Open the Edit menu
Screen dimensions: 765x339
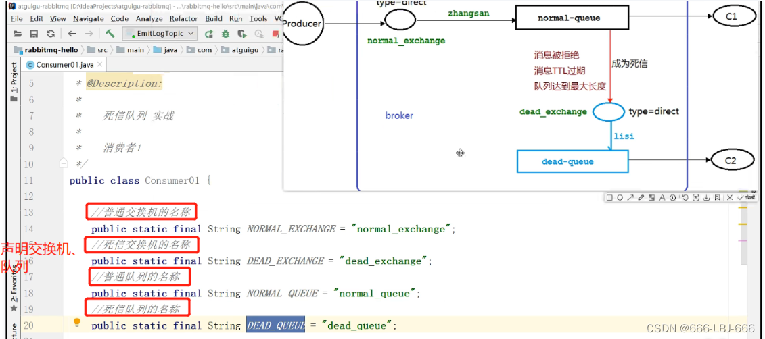coord(37,18)
